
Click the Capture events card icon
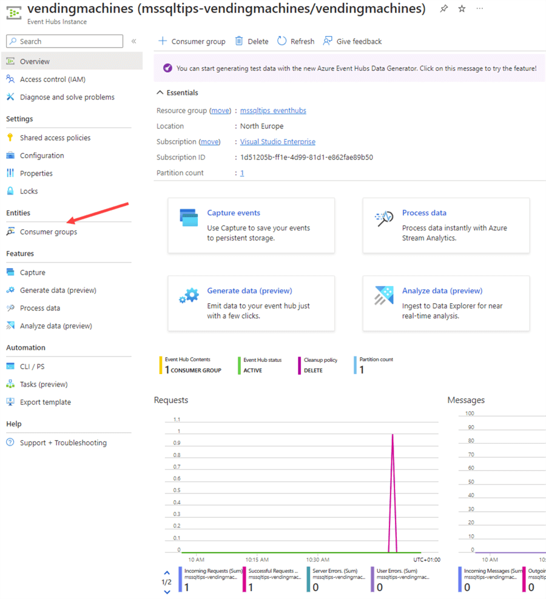189,218
